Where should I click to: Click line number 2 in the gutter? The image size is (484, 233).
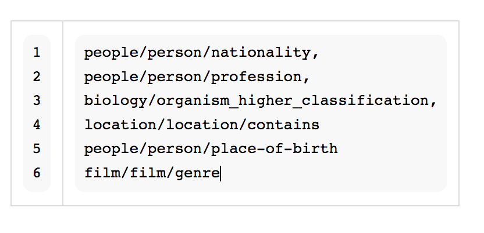coord(37,77)
